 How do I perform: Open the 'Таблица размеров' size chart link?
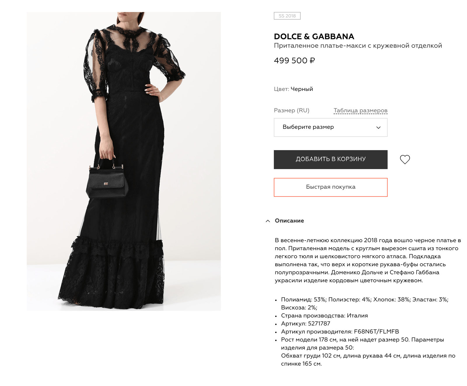360,110
